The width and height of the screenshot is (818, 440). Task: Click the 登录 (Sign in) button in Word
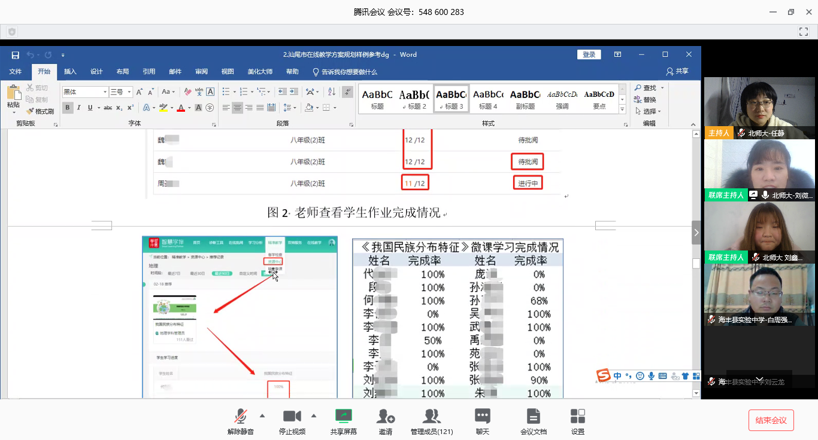589,54
